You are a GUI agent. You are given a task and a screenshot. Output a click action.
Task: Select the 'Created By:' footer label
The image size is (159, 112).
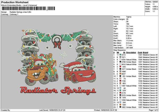(6, 110)
